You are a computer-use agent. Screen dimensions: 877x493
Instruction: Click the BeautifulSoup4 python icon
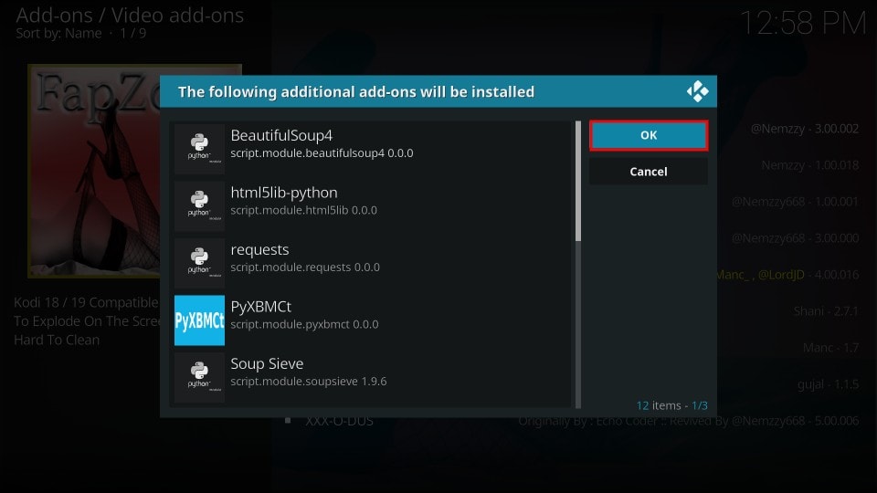point(199,149)
